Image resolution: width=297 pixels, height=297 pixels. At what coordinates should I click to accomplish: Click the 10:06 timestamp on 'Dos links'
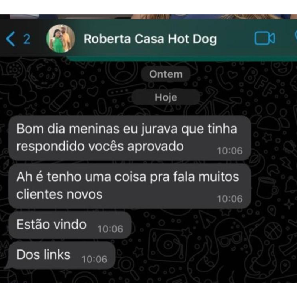pyautogui.click(x=94, y=259)
